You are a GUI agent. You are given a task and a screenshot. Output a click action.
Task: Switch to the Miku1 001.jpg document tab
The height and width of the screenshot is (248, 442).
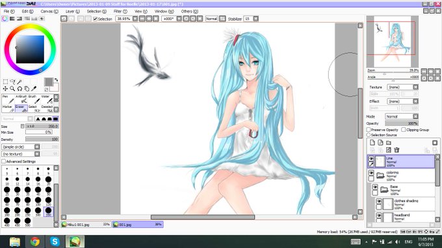tap(86, 225)
